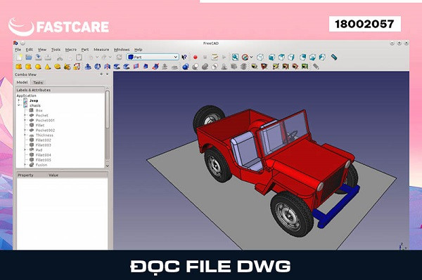The width and height of the screenshot is (422, 280).
Task: Click the Fillet tool icon
Action: click(x=117, y=67)
